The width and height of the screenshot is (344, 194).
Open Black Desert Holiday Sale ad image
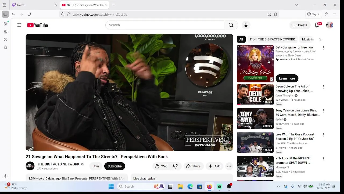pos(255,64)
